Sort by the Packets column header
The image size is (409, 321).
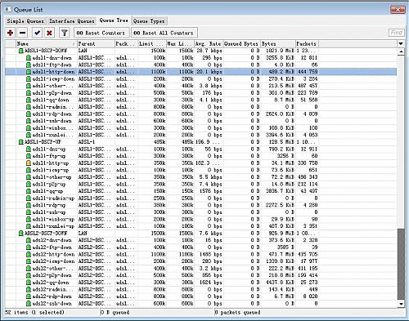pos(307,43)
